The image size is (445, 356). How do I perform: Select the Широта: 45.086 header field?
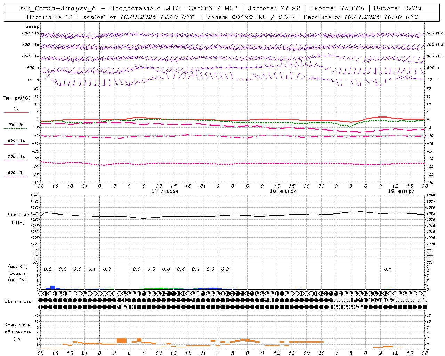[x=337, y=8]
